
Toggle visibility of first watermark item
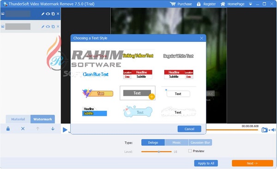[x=48, y=14]
